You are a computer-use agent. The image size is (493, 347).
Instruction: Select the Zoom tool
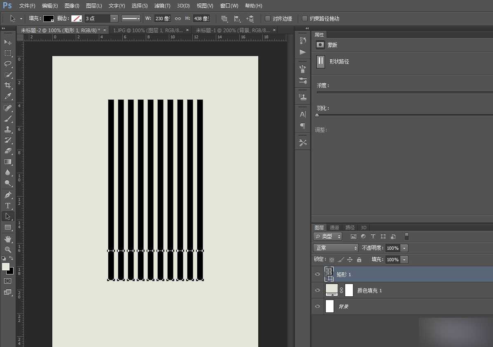pyautogui.click(x=8, y=250)
